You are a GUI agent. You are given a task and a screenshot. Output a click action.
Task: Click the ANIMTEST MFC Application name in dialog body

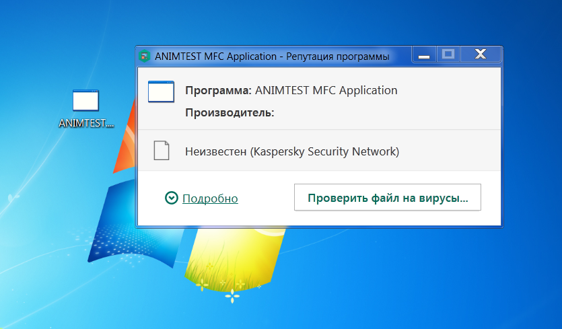click(x=326, y=90)
